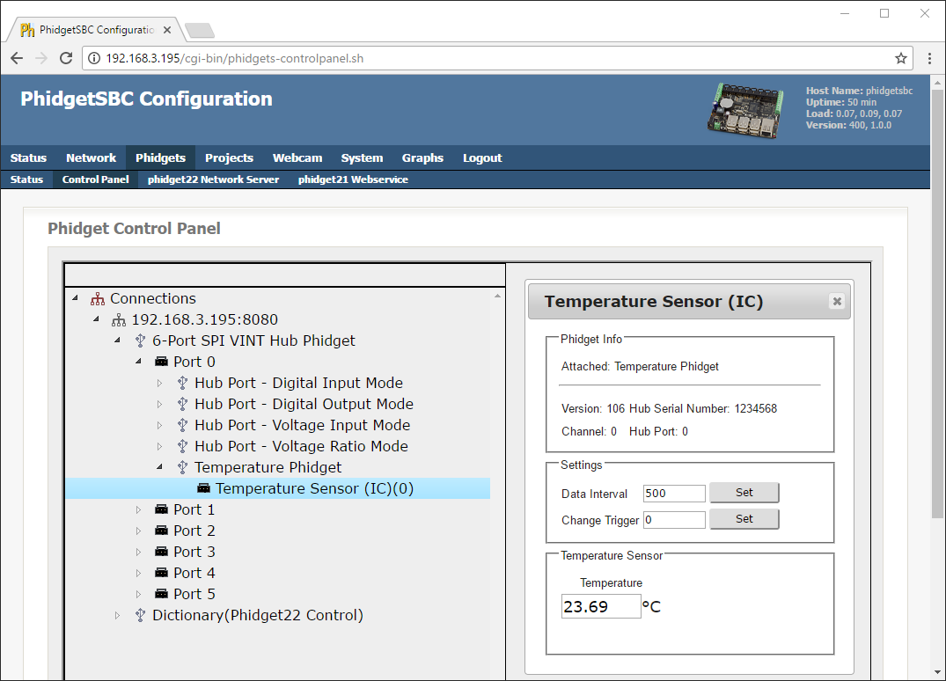Click the port icon beside Port 2
The height and width of the screenshot is (681, 946).
coord(161,531)
